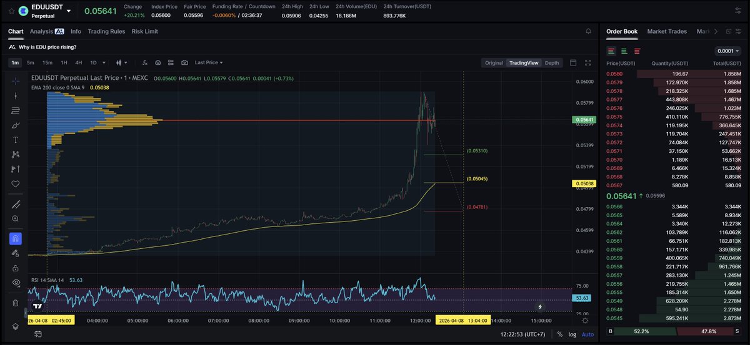
Task: Delete drawings with the trash icon
Action: point(16,303)
